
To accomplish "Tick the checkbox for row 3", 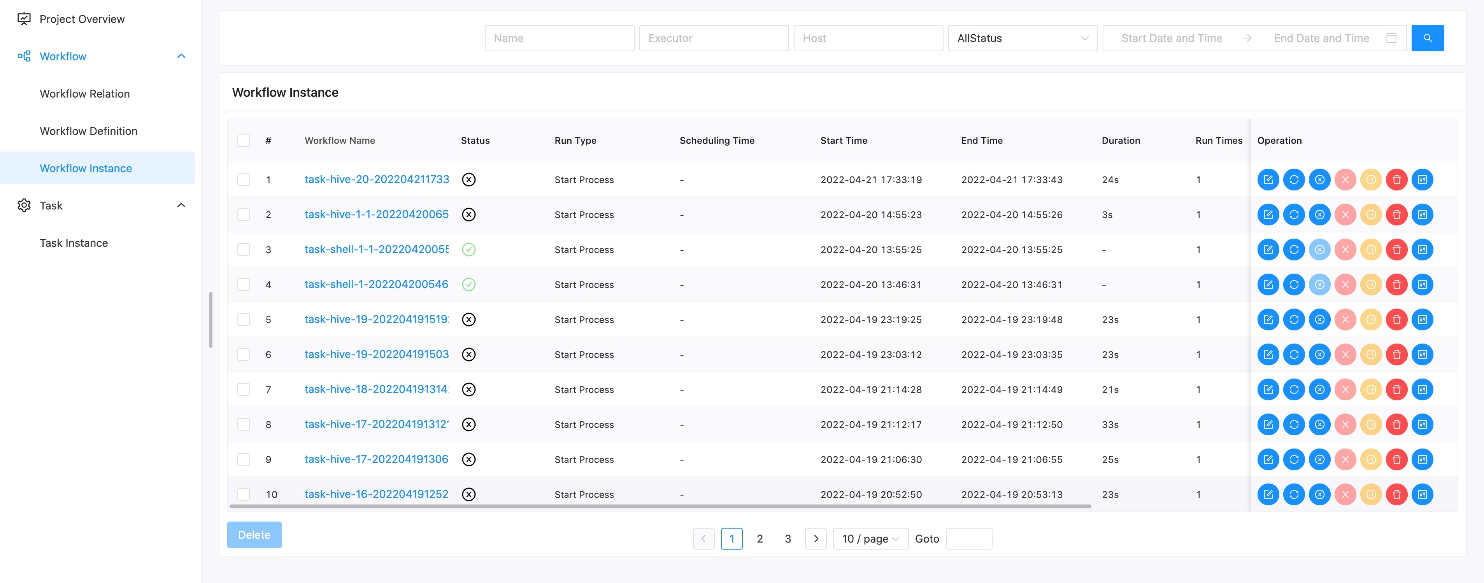I will point(244,250).
